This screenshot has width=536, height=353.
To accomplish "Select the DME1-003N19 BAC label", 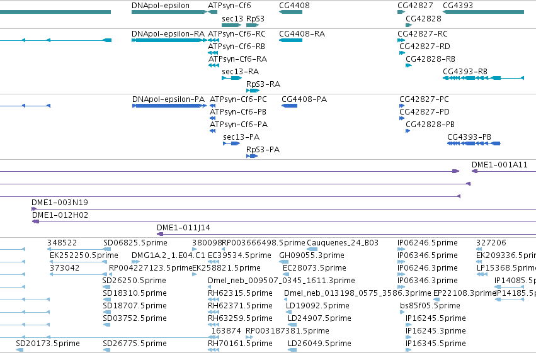I will click(x=60, y=203).
